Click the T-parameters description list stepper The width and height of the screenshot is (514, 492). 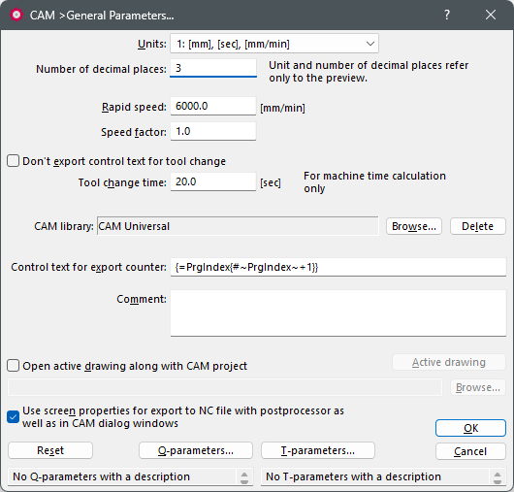498,477
